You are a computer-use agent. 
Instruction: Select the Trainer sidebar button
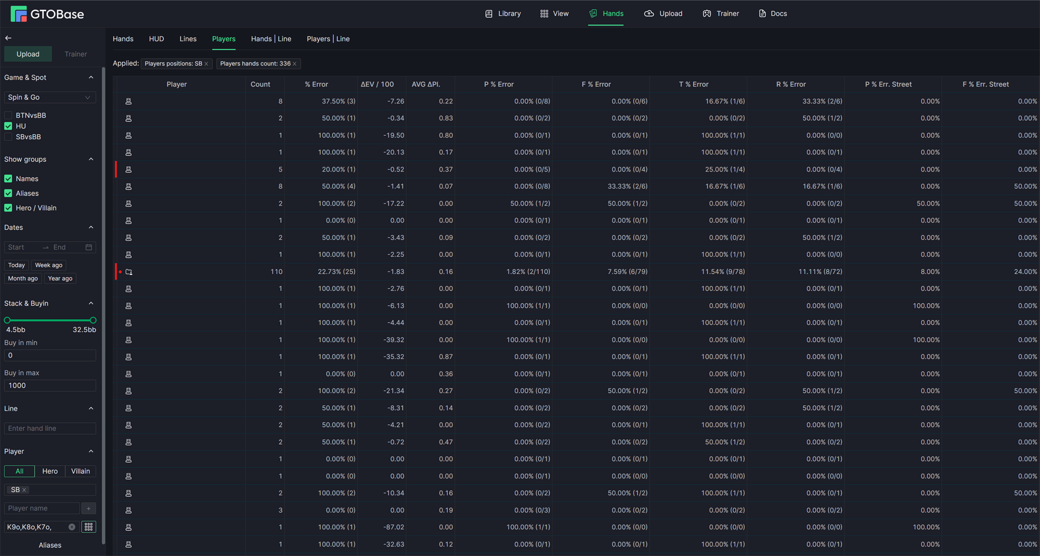tap(76, 54)
